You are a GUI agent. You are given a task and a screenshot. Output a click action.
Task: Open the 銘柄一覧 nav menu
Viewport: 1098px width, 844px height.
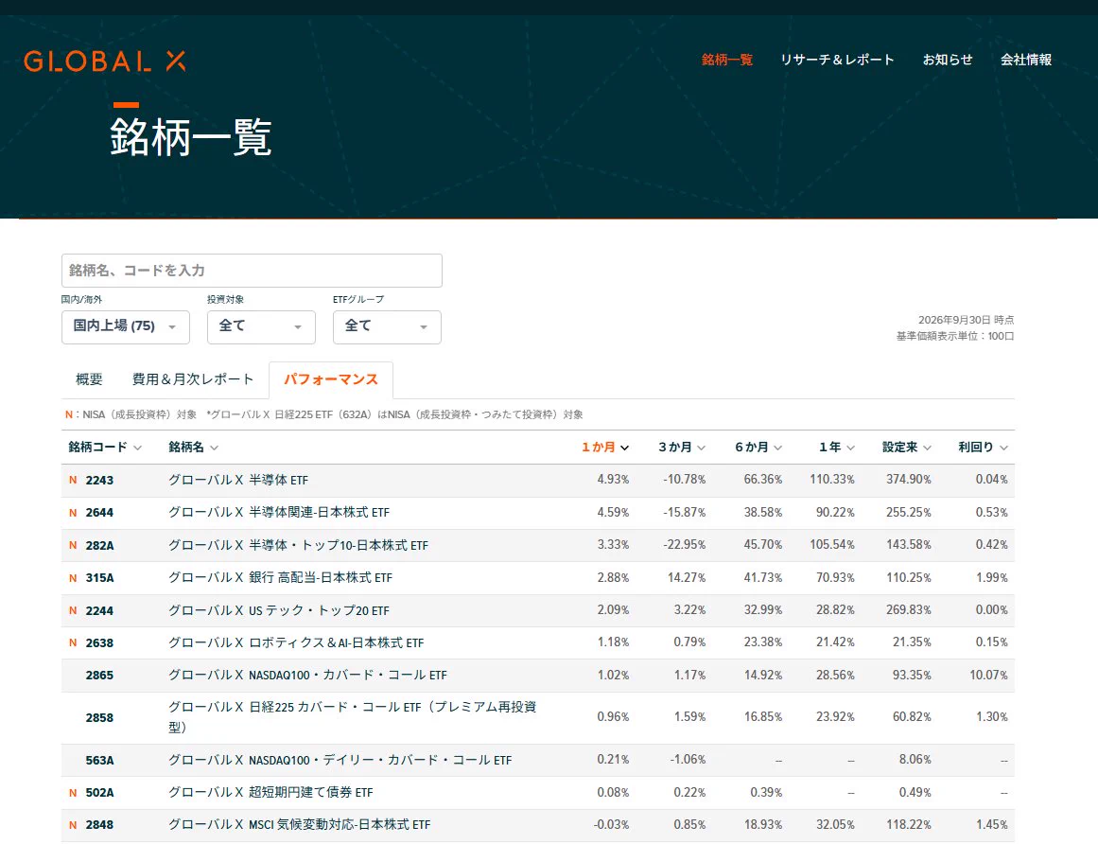coord(727,60)
